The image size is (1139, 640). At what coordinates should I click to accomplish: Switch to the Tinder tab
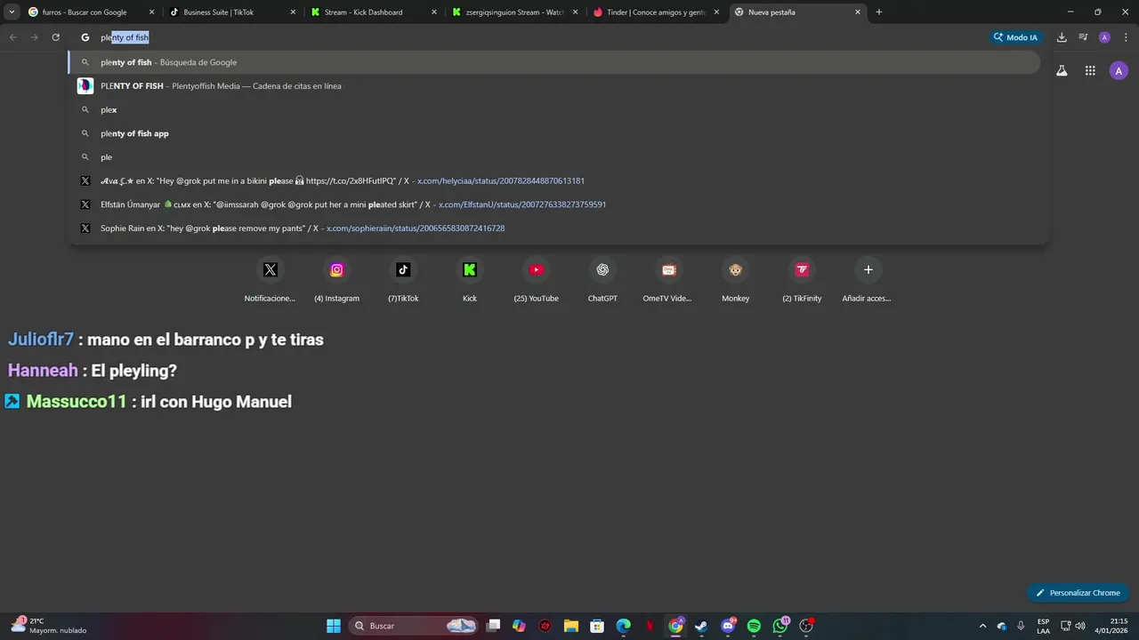pos(656,12)
